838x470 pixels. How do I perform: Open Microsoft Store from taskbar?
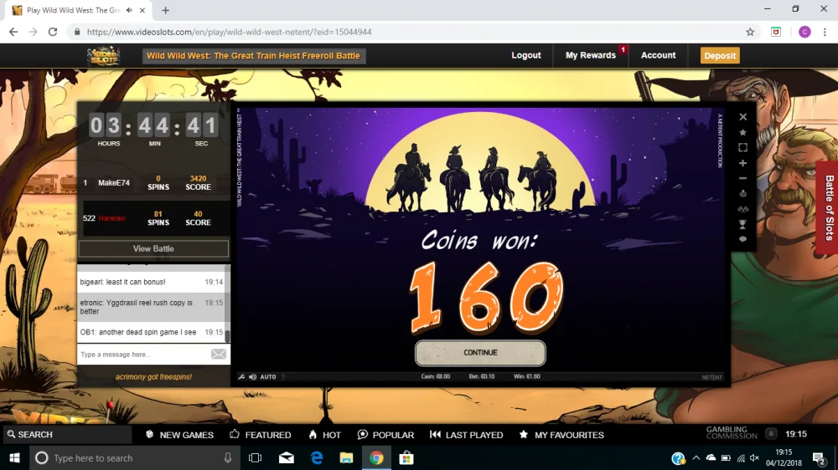click(x=406, y=458)
